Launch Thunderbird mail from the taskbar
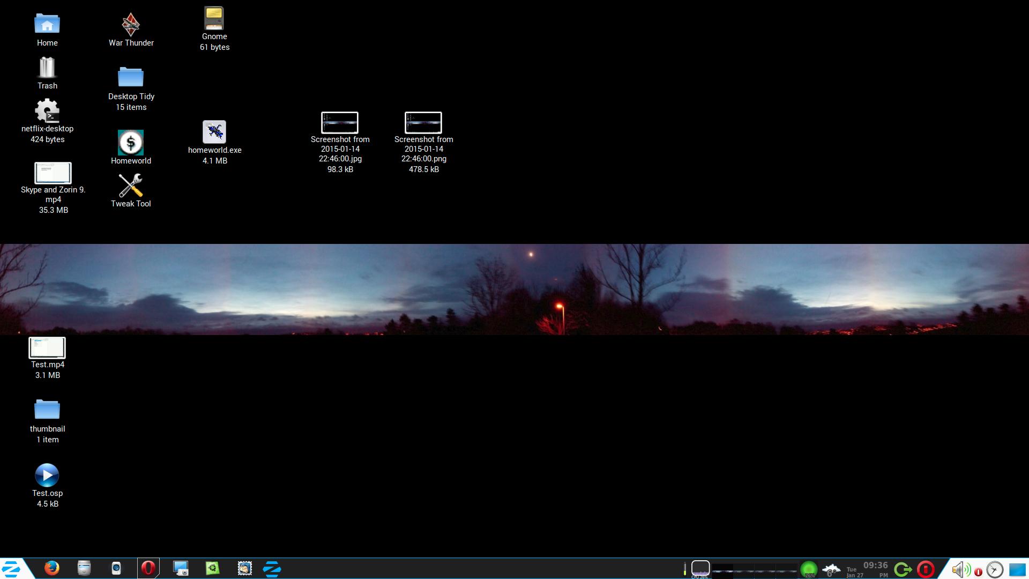The width and height of the screenshot is (1029, 579). tap(245, 568)
